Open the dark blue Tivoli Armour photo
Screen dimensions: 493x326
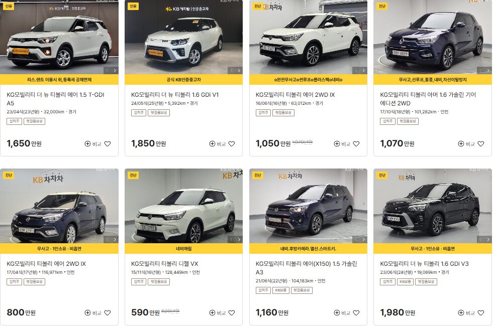click(433, 37)
